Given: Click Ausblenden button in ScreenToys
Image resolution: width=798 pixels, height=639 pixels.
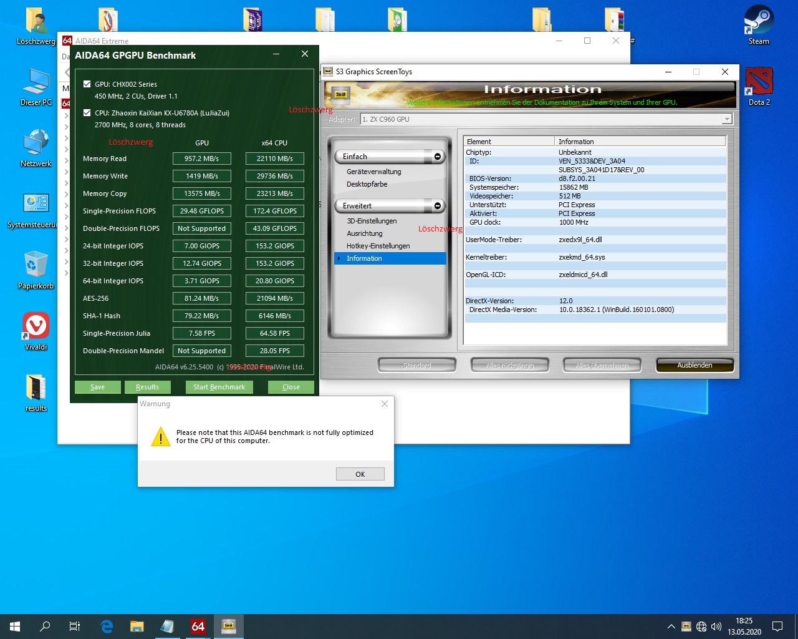Looking at the screenshot, I should [x=695, y=365].
